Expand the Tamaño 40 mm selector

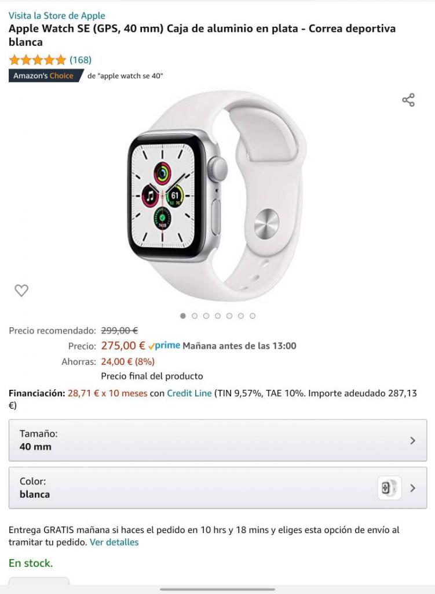218,440
